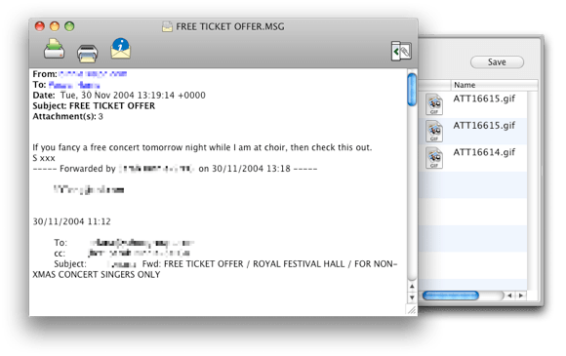Click the export message icon with green arrow
Image resolution: width=566 pixels, height=356 pixels.
coord(54,49)
